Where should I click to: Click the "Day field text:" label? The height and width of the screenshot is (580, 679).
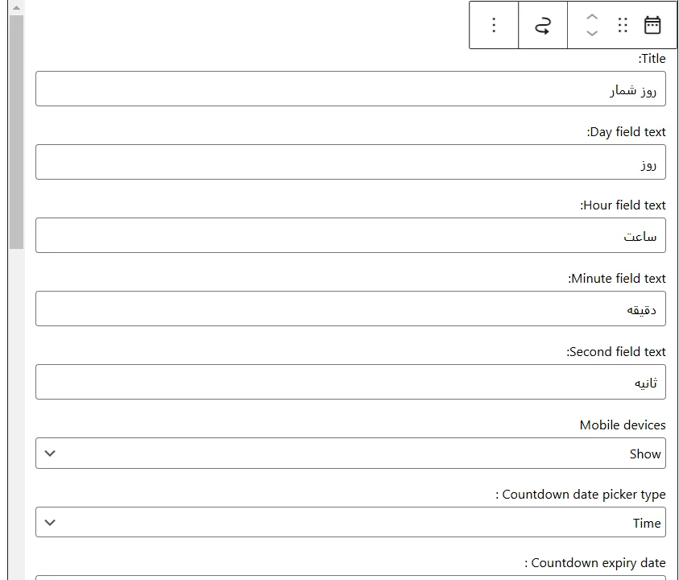click(627, 132)
